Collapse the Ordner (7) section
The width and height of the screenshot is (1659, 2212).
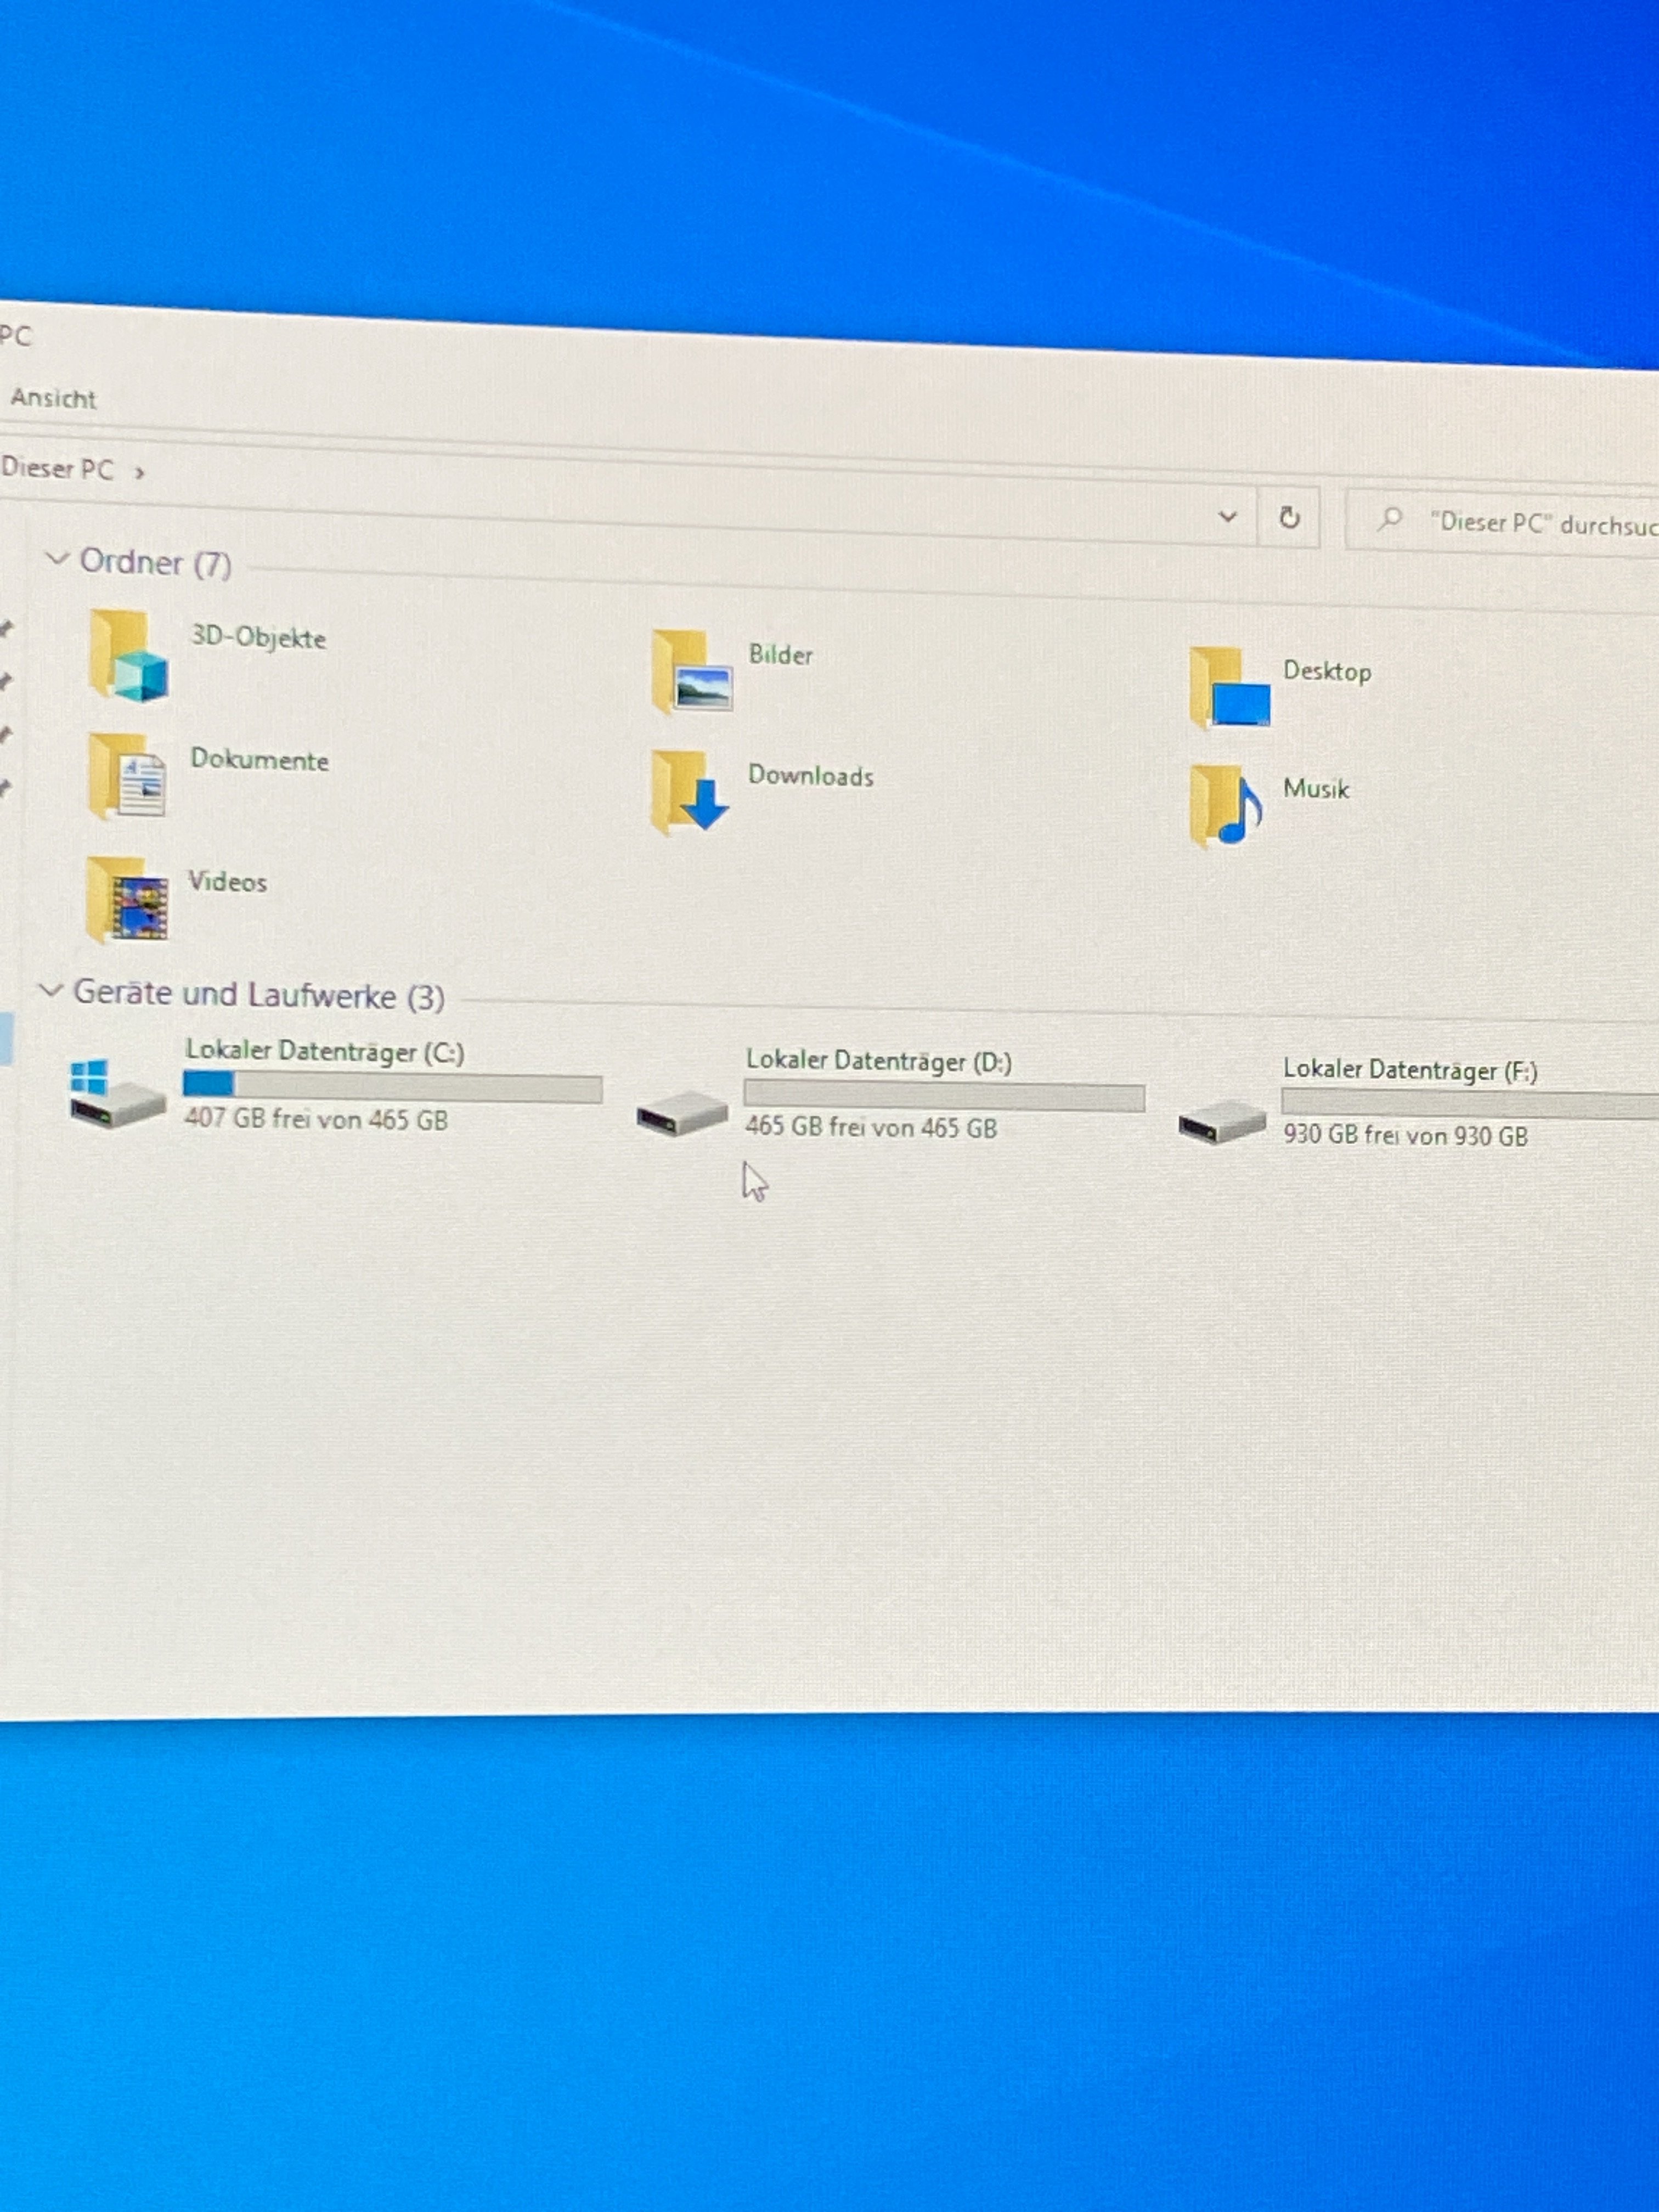(x=57, y=559)
